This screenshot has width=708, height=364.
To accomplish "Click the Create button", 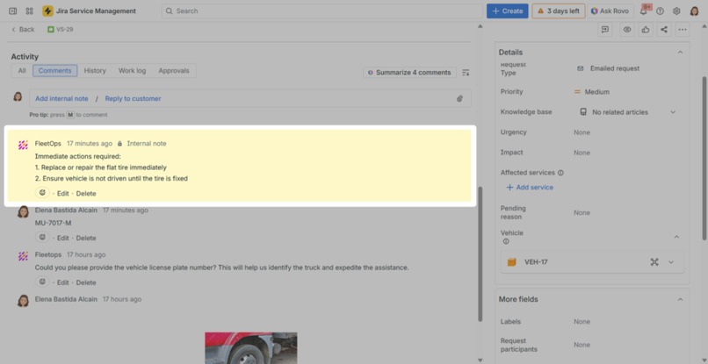I will tap(507, 11).
